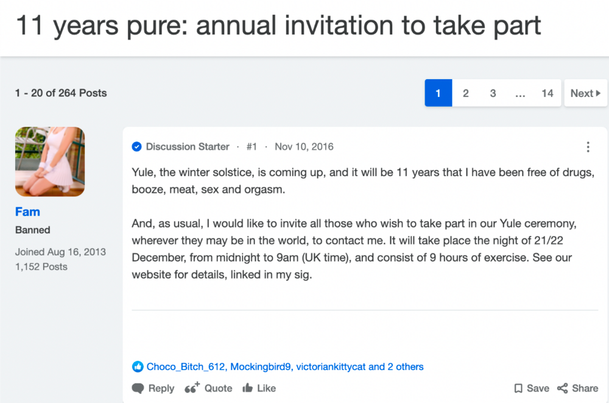609x403 pixels.
Task: Open the three-dot post options menu
Action: (588, 147)
